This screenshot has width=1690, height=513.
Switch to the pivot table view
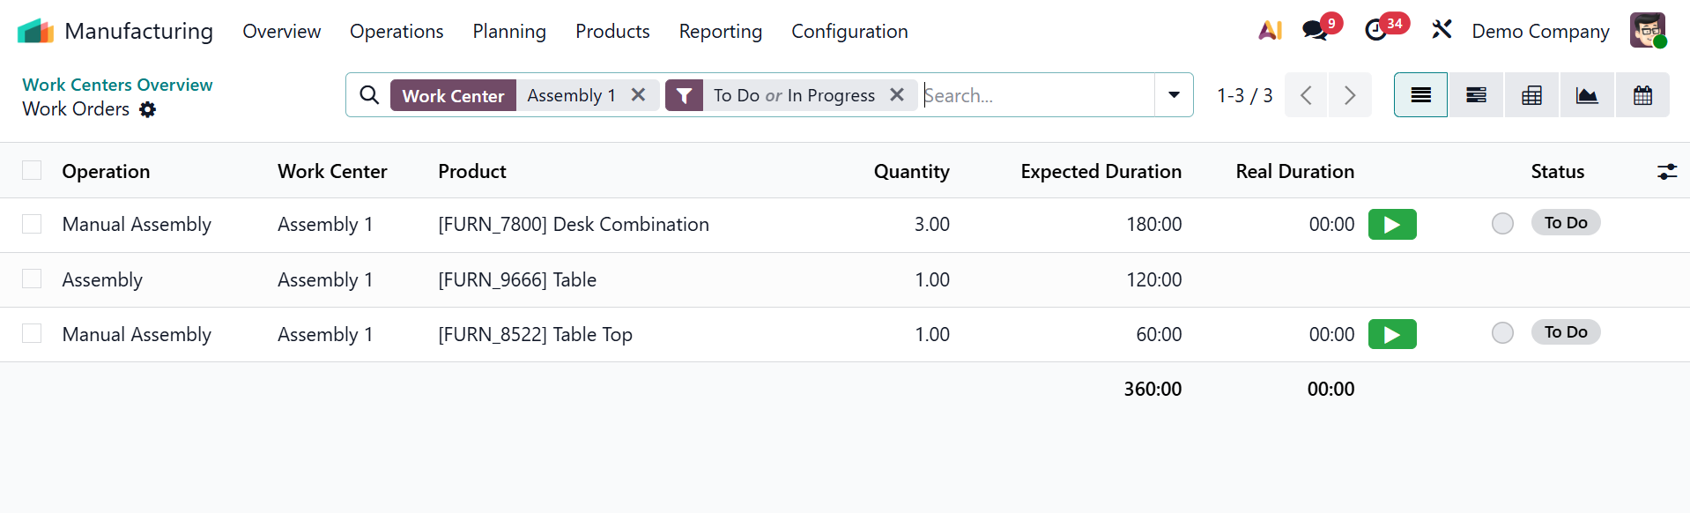click(1532, 95)
